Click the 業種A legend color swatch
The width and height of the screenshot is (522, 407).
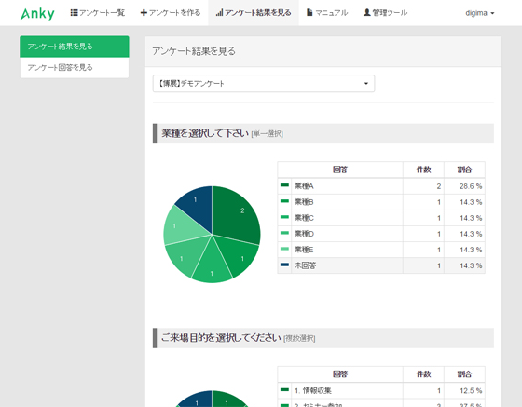(284, 185)
